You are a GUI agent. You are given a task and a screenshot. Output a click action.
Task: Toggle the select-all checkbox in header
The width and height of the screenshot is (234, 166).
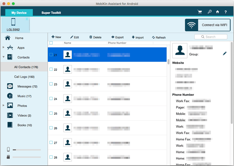[x=51, y=43]
